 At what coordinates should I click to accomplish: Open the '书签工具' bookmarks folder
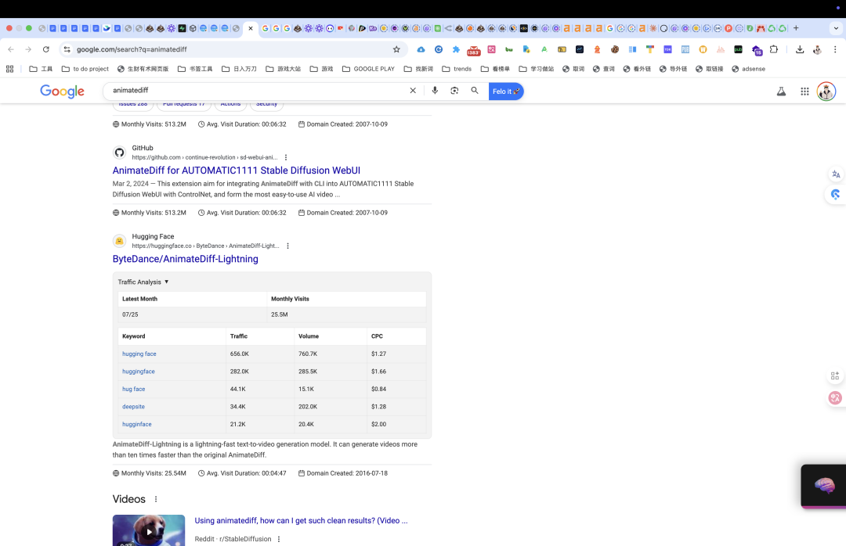click(195, 69)
